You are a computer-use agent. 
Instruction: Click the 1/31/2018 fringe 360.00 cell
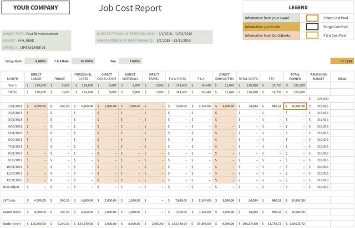click(60, 106)
